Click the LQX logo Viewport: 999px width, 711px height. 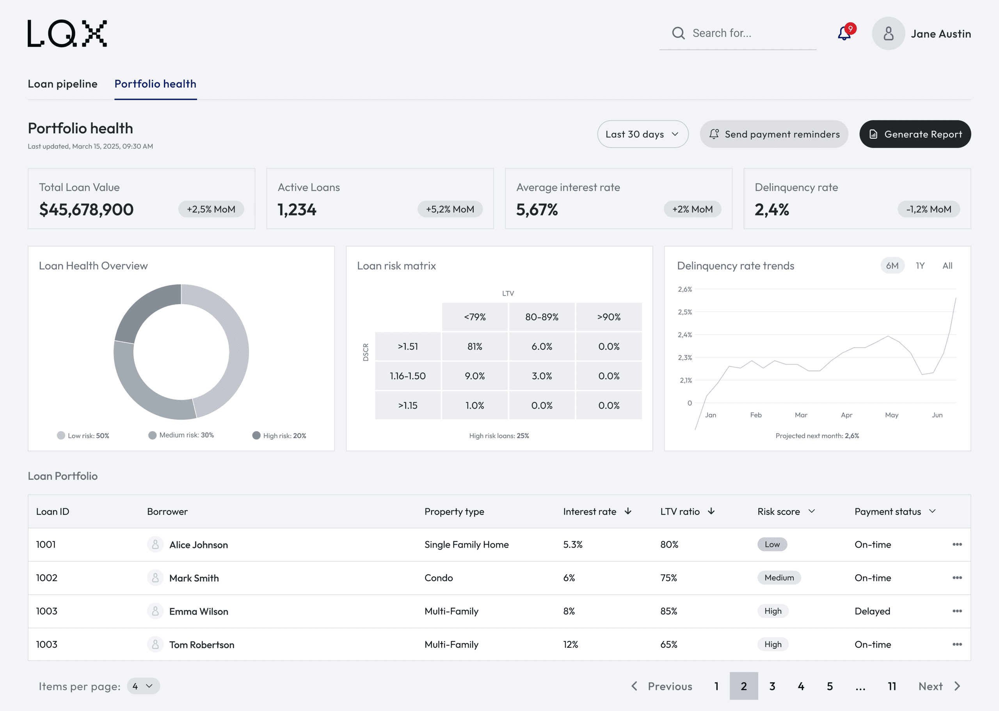pyautogui.click(x=67, y=33)
